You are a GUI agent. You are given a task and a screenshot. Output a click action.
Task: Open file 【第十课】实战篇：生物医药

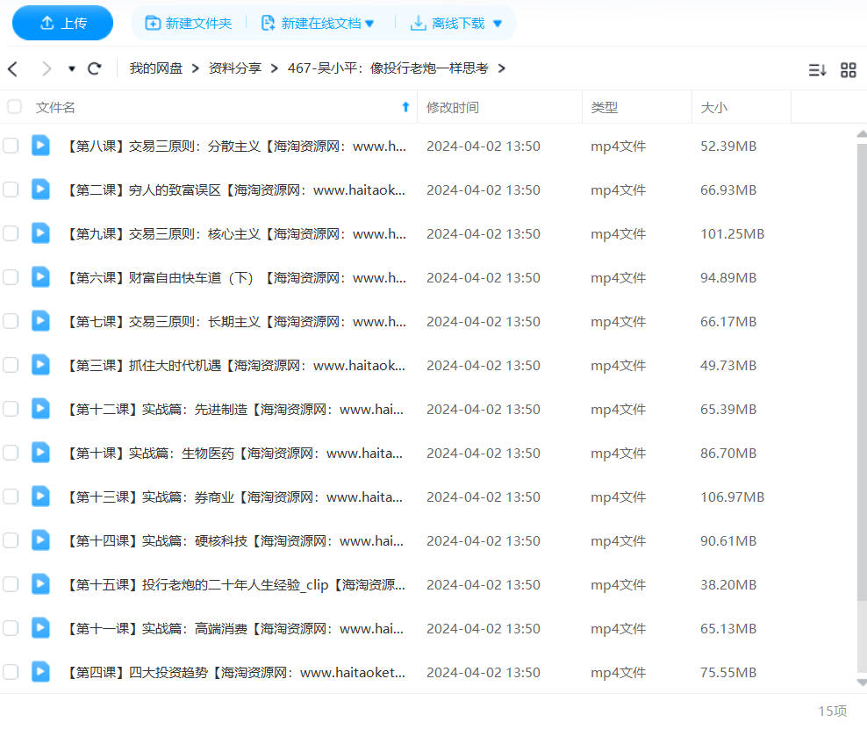(234, 454)
